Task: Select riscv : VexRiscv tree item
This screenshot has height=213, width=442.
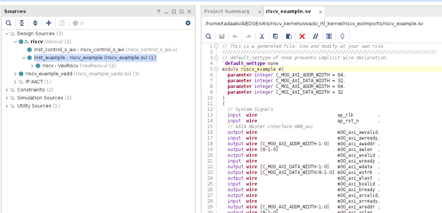Action: point(79,66)
